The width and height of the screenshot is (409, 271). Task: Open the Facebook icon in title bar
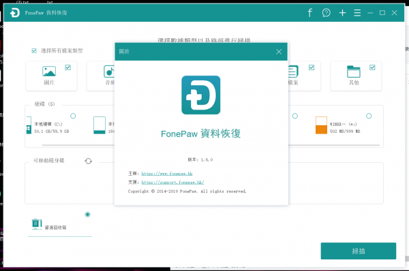310,13
